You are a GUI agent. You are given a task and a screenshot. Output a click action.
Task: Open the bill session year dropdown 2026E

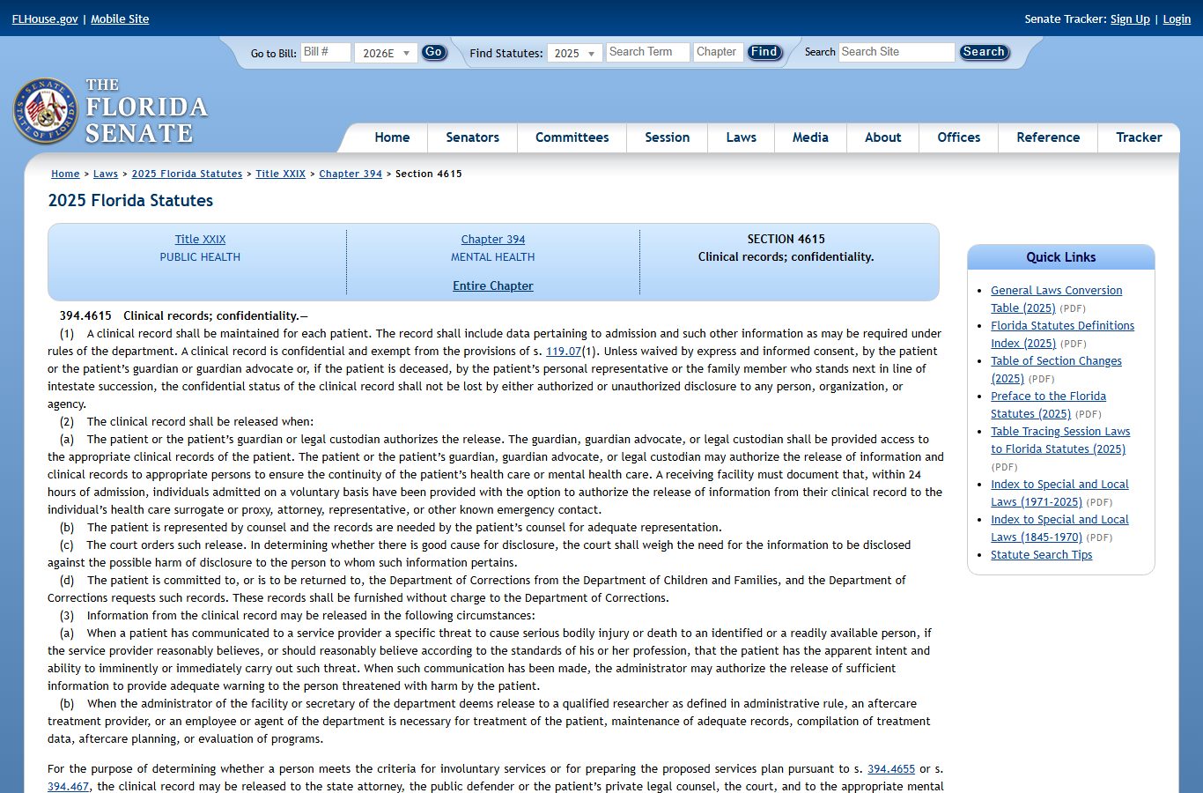tap(386, 53)
